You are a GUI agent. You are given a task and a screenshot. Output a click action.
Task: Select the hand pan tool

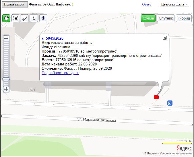pos(6,18)
